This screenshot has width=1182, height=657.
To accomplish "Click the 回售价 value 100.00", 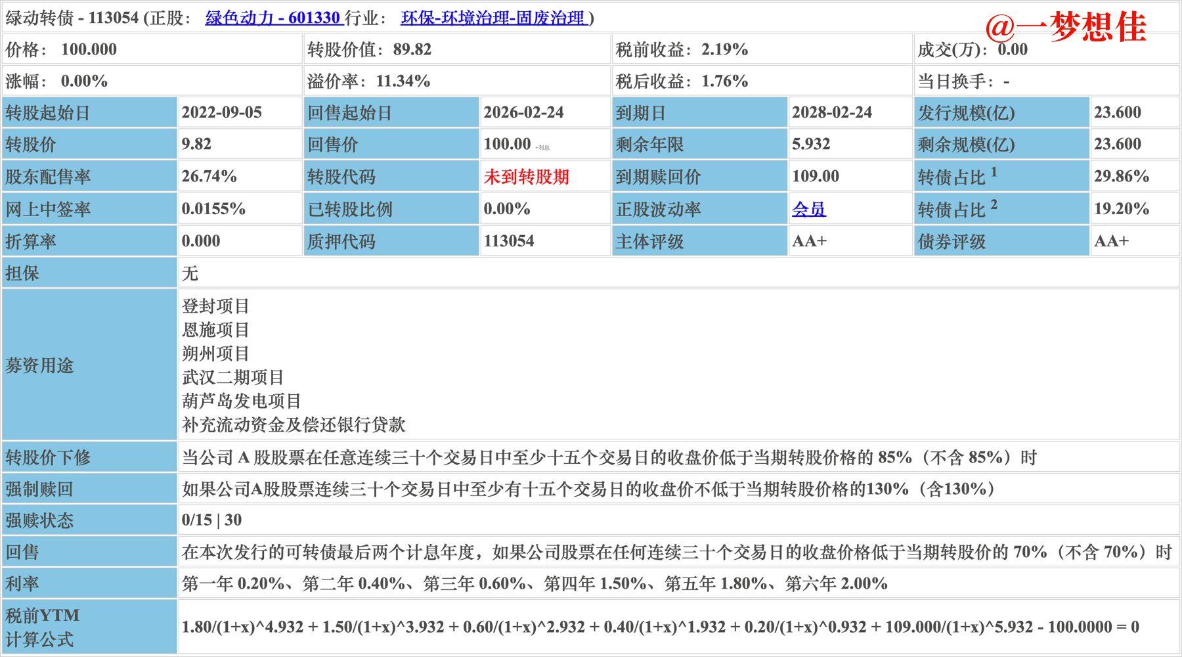I will pyautogui.click(x=507, y=144).
